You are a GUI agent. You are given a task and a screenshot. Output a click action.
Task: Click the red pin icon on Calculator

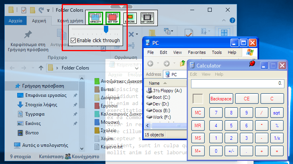252,64
